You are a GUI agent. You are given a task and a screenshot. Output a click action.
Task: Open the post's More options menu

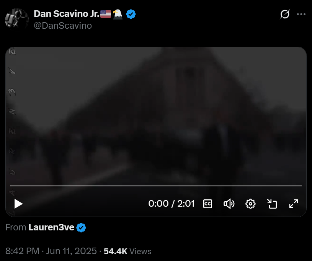click(301, 14)
